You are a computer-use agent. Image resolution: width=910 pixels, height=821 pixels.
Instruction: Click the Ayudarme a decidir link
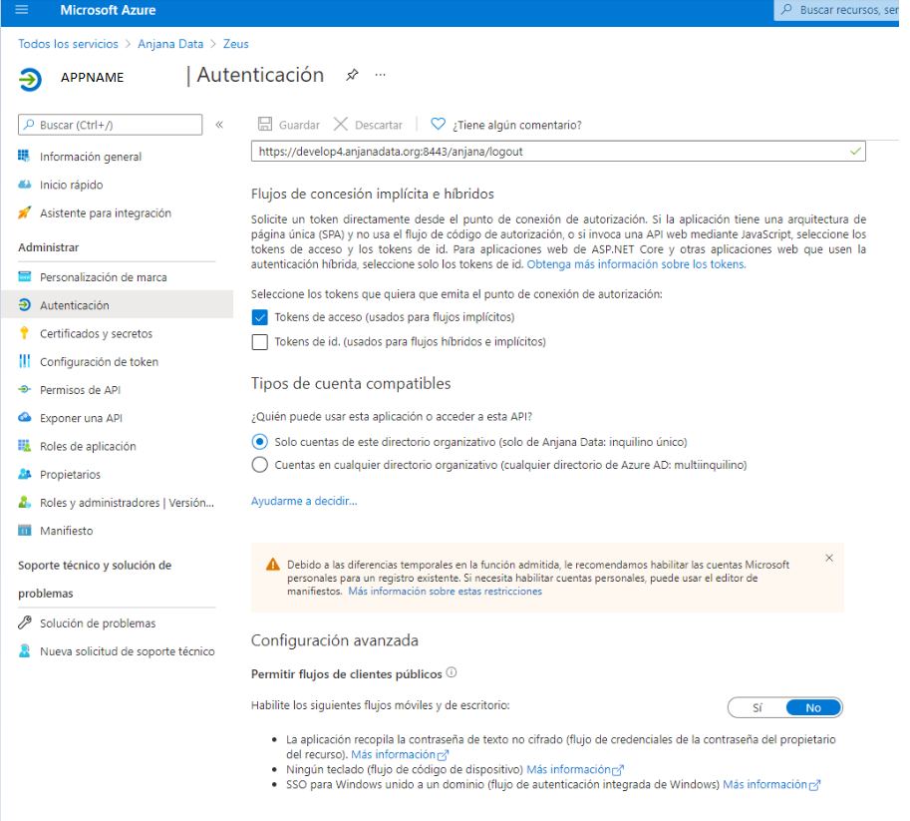(304, 501)
